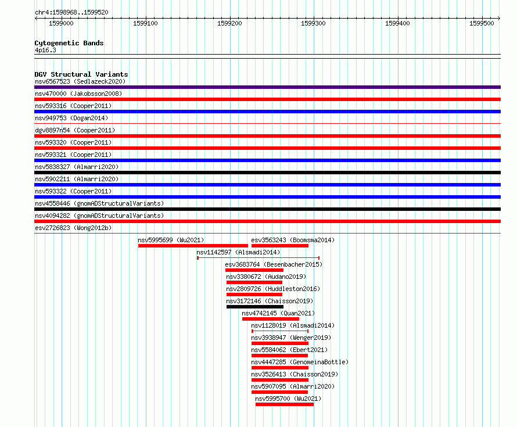
Task: Select nsv5902211 (Almarri2020) label
Action: [77, 179]
